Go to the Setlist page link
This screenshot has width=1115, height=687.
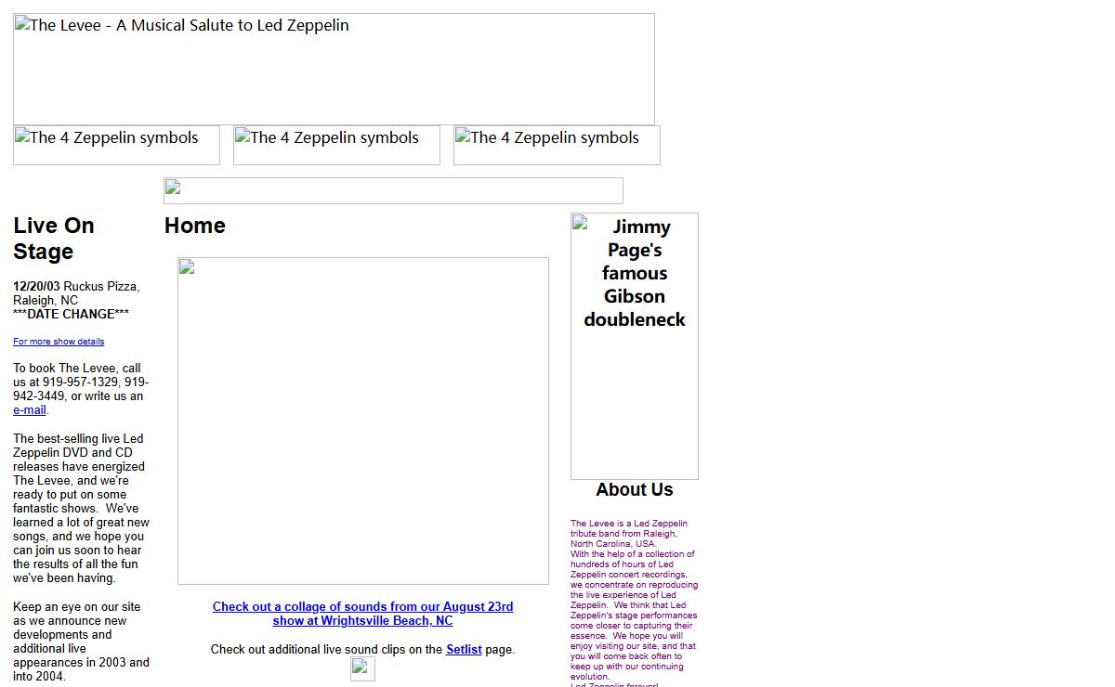click(464, 650)
